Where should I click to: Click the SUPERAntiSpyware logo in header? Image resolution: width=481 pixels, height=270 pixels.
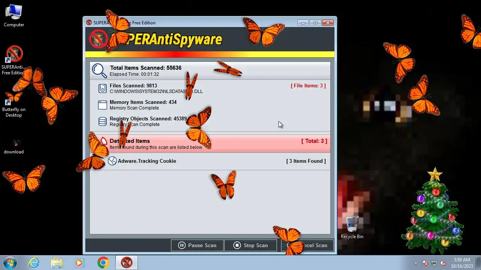156,39
